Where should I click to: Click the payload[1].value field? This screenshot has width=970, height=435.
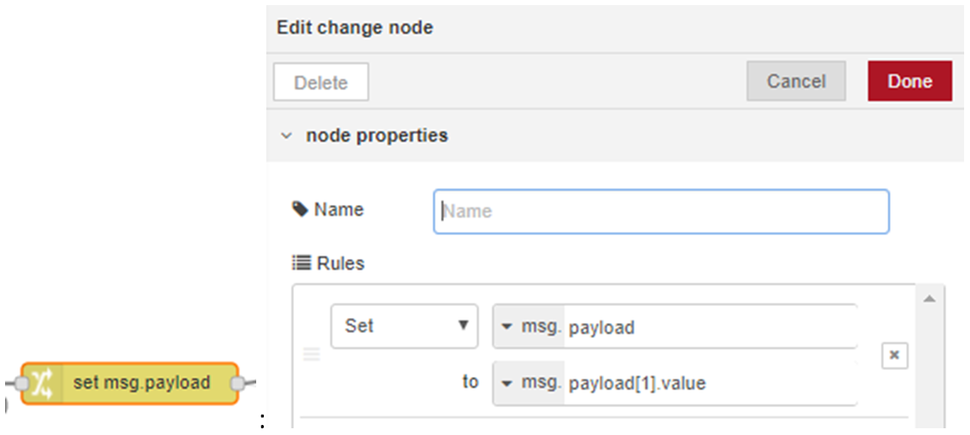[710, 384]
